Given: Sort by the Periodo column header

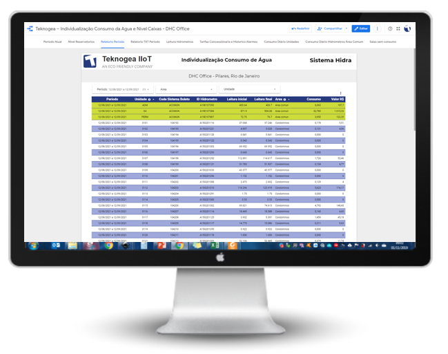Looking at the screenshot, I should point(112,100).
